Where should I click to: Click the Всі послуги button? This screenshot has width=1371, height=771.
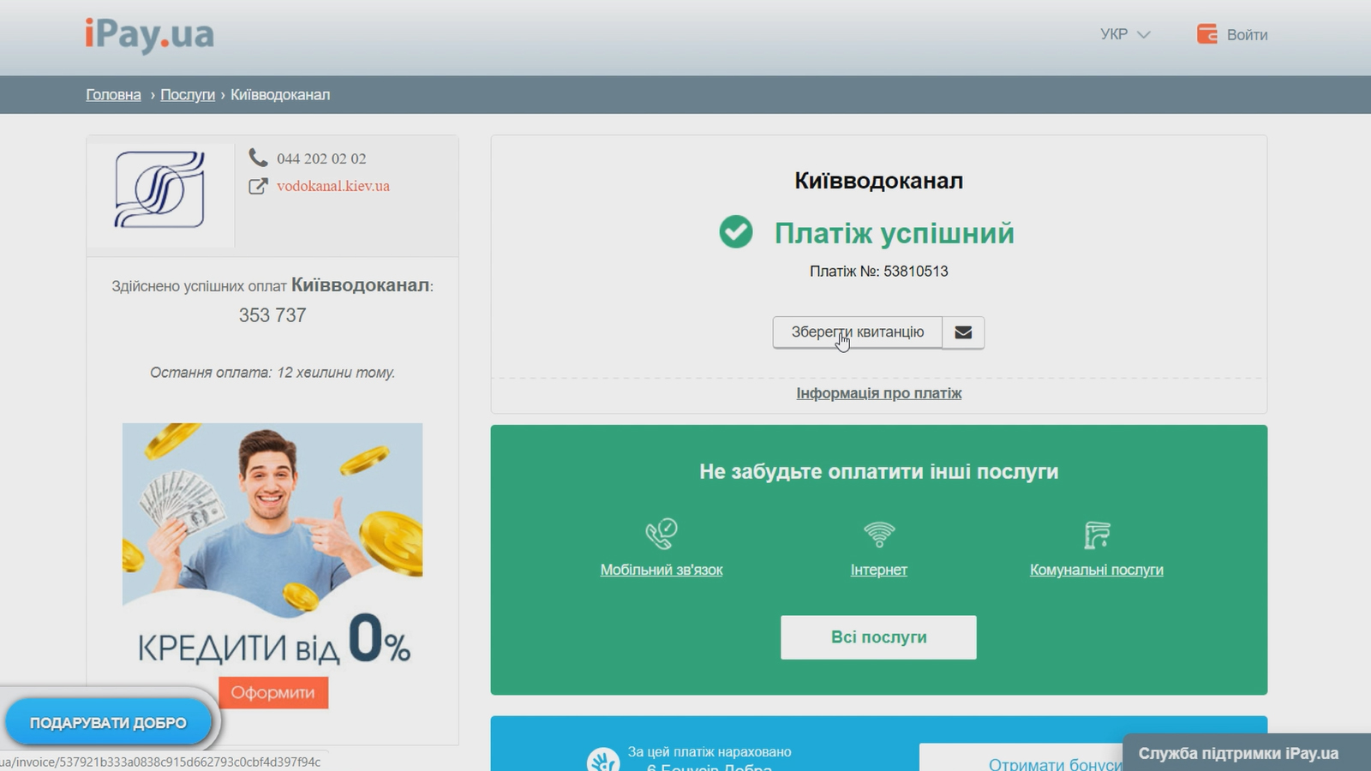878,637
